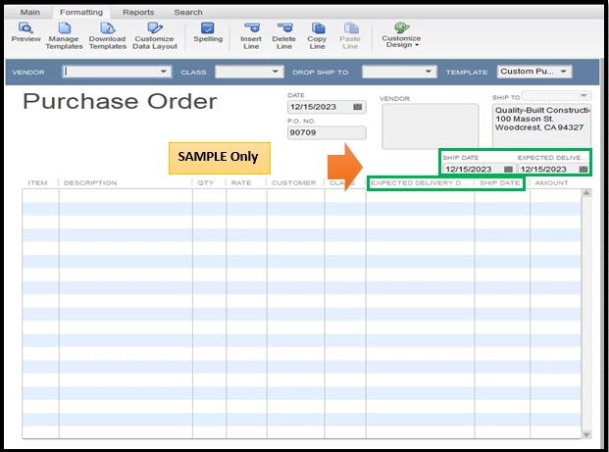Open Manage Templates
This screenshot has width=609, height=452.
click(64, 36)
